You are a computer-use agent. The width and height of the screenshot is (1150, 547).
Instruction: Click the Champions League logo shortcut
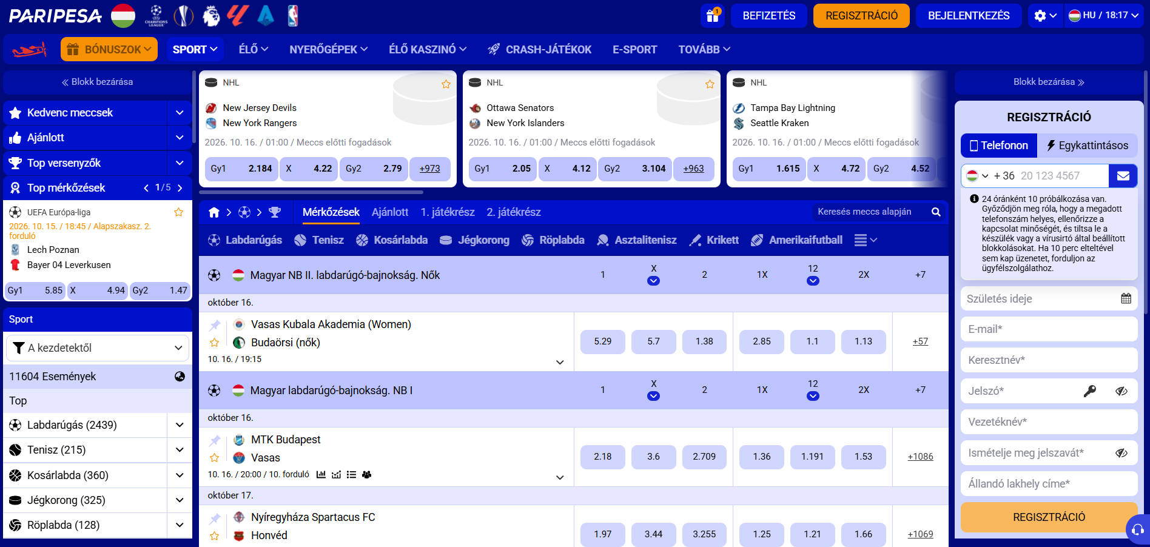click(156, 16)
